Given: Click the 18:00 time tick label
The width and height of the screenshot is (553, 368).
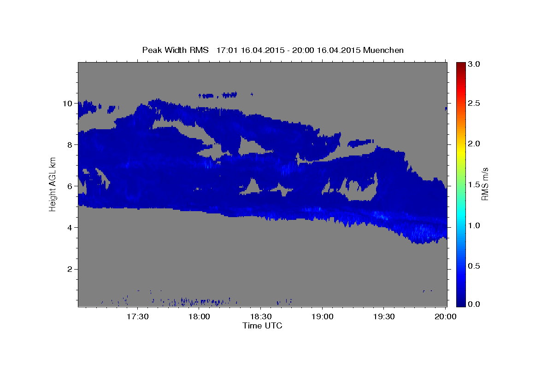Looking at the screenshot, I should click(x=200, y=317).
